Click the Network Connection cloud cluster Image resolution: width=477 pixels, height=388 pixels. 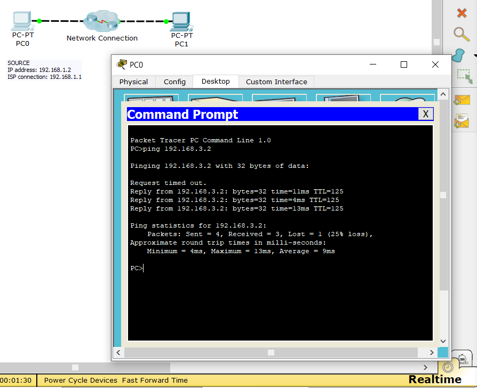(101, 21)
